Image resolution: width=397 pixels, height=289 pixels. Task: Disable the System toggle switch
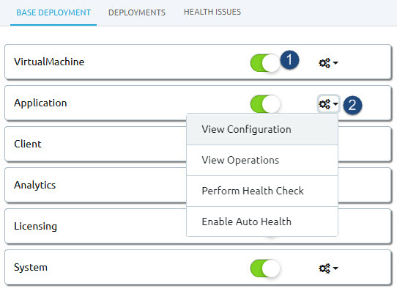pyautogui.click(x=265, y=268)
